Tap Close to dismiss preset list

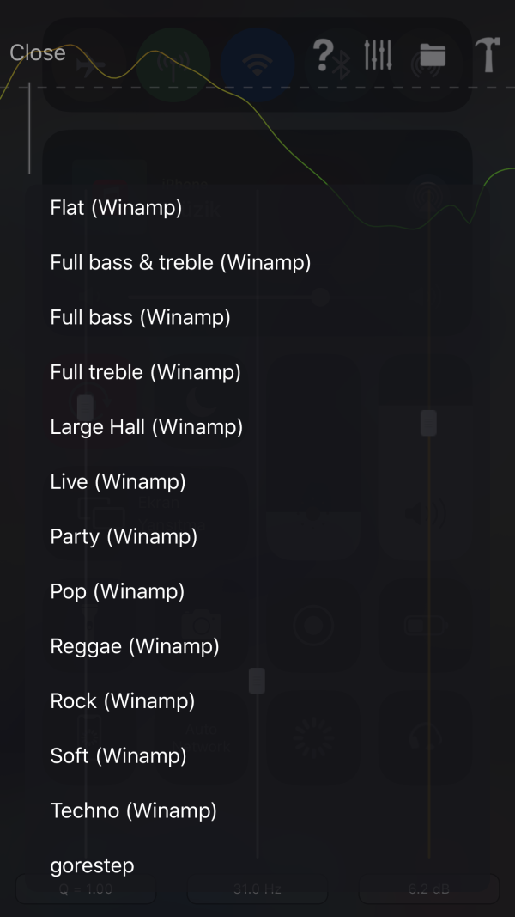tap(38, 52)
